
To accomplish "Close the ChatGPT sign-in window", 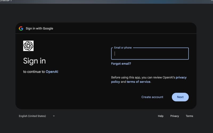I will click(x=209, y=1).
